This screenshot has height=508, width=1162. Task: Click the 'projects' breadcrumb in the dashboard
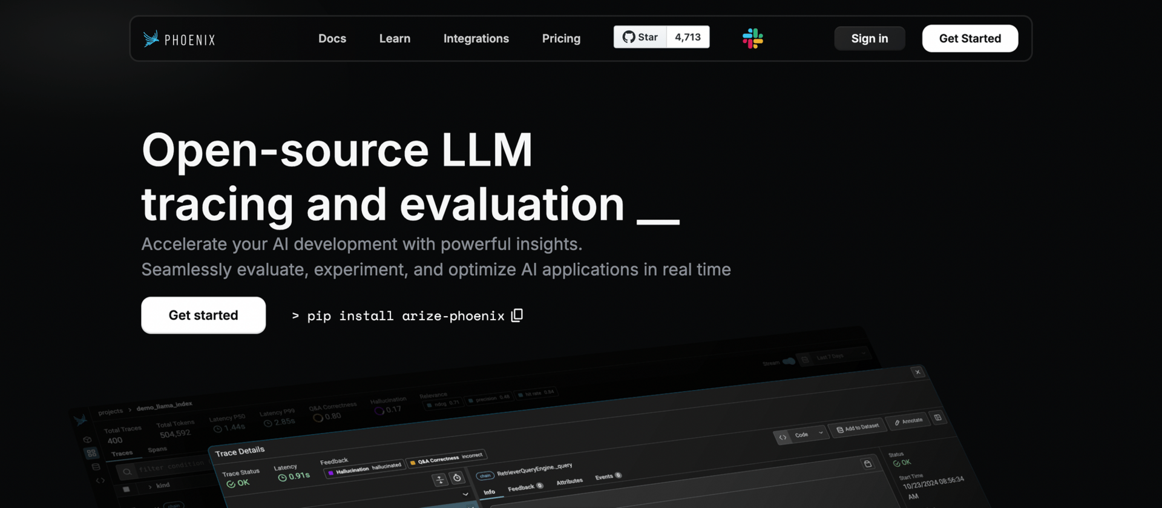coord(111,412)
